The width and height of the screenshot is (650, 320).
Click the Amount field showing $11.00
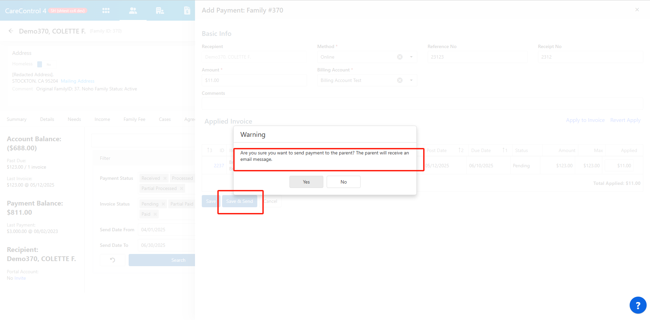point(254,80)
